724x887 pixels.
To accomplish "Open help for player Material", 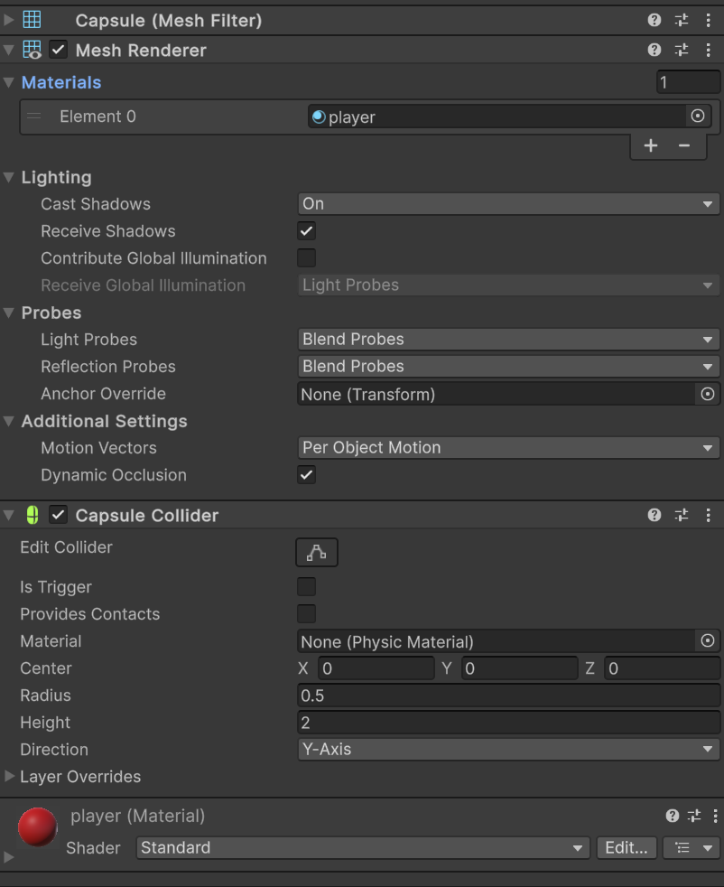I will 672,815.
